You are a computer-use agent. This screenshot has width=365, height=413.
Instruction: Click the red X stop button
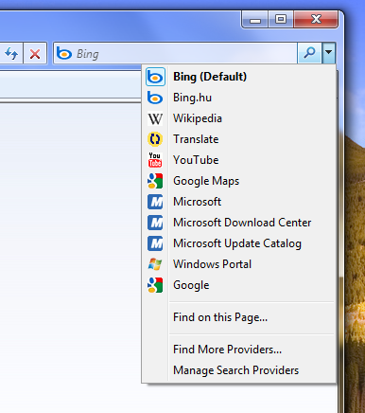click(35, 53)
